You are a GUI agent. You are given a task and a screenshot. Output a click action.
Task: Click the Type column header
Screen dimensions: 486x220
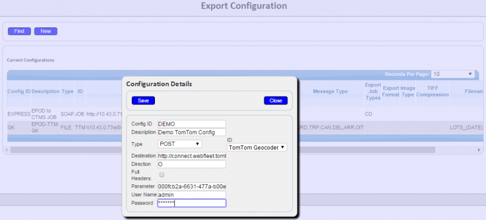(67, 91)
